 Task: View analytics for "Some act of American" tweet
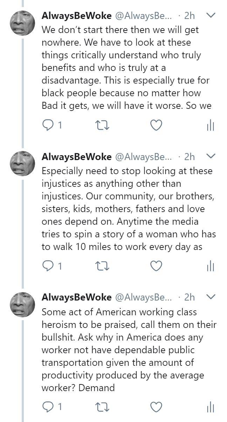click(210, 407)
